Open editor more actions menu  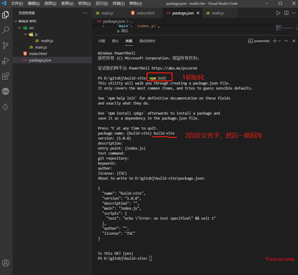pos(294,13)
